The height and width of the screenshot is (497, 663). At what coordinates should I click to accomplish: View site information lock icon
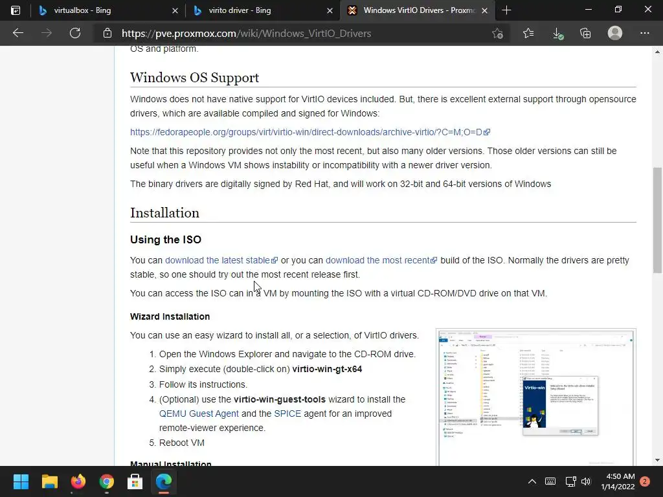pyautogui.click(x=107, y=33)
